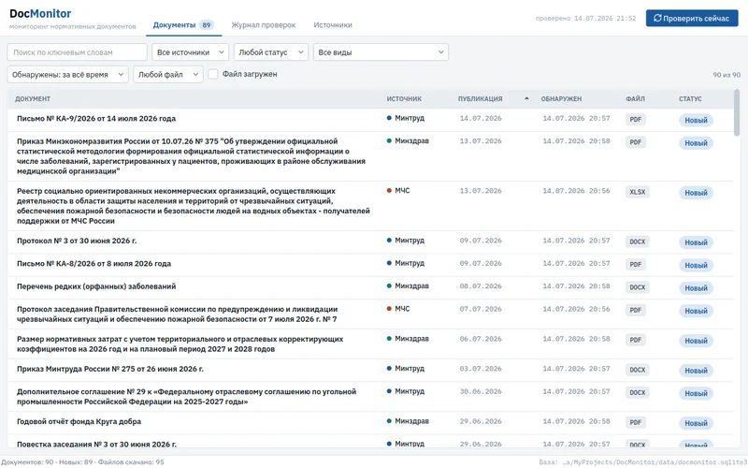
Task: Click DOCX badge for Приказ Минтруда № 275
Action: click(x=637, y=370)
